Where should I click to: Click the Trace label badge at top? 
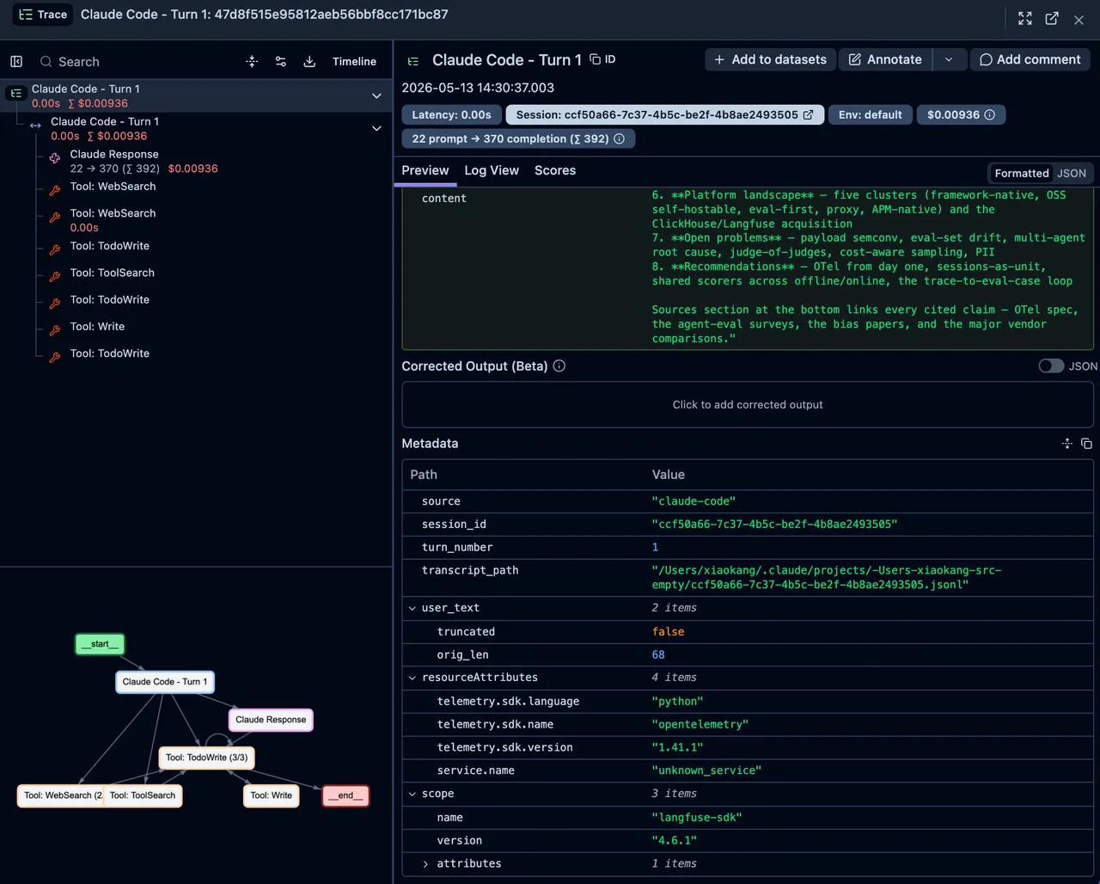[43, 15]
